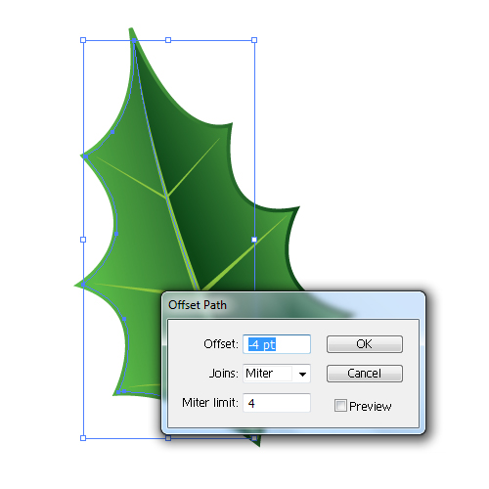This screenshot has height=489, width=489.
Task: Click the middle-left bounding box handle
Action: (x=83, y=240)
